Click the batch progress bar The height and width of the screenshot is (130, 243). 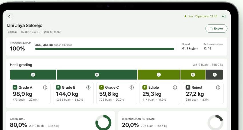pyautogui.click(x=105, y=49)
